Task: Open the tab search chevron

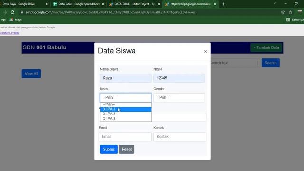Action: point(275,3)
